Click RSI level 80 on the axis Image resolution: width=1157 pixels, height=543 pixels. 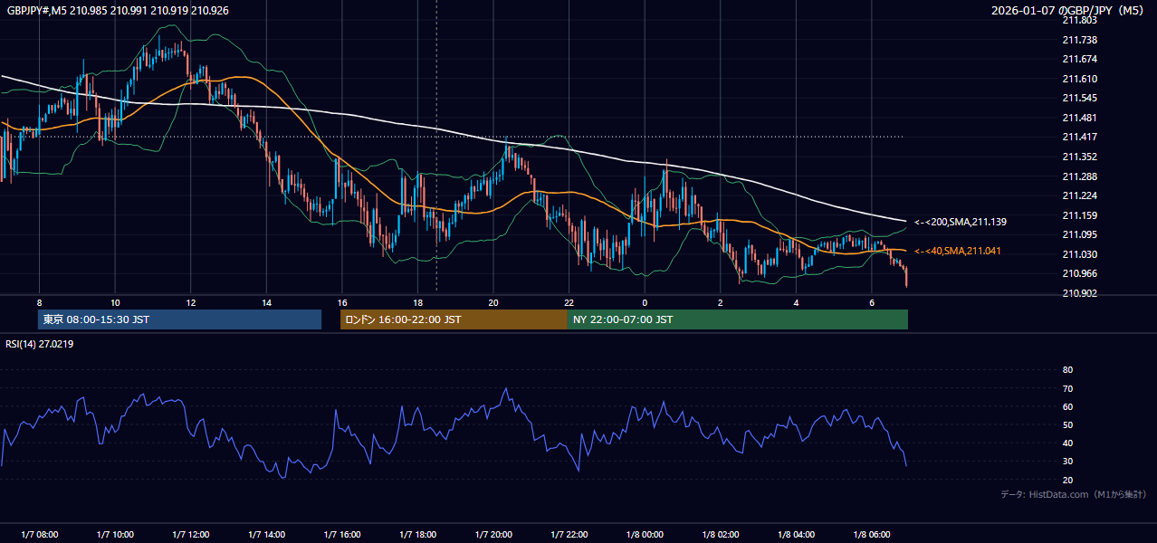coord(1067,370)
